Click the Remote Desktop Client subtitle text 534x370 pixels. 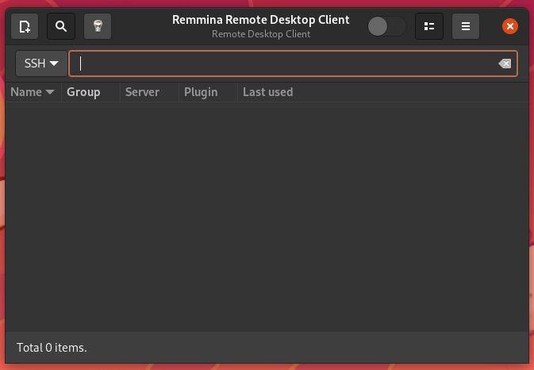pos(261,34)
